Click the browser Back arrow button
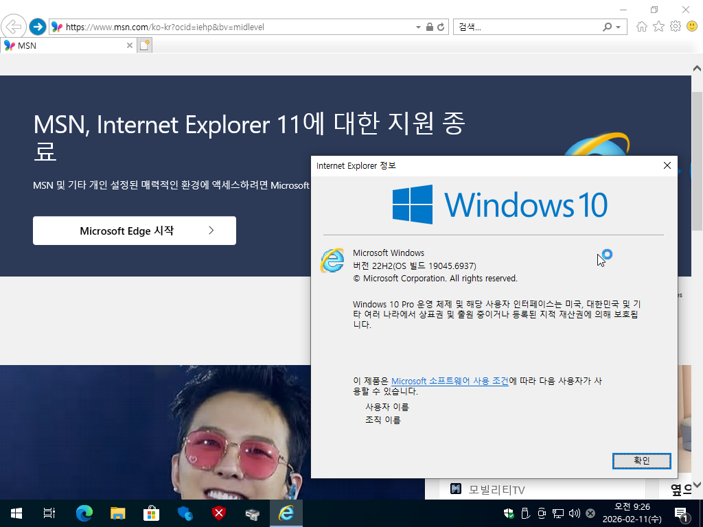Viewport: 703px width, 527px height. click(x=14, y=27)
